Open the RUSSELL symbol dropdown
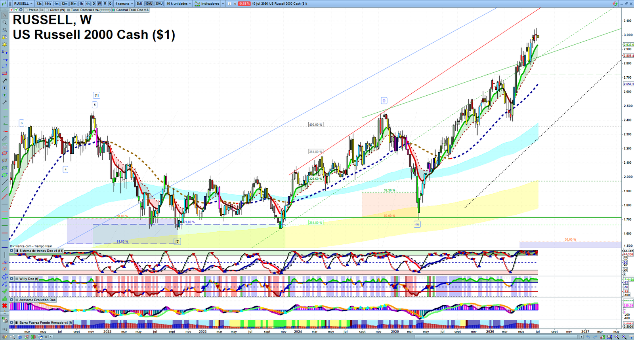This screenshot has width=634, height=340. [23, 4]
